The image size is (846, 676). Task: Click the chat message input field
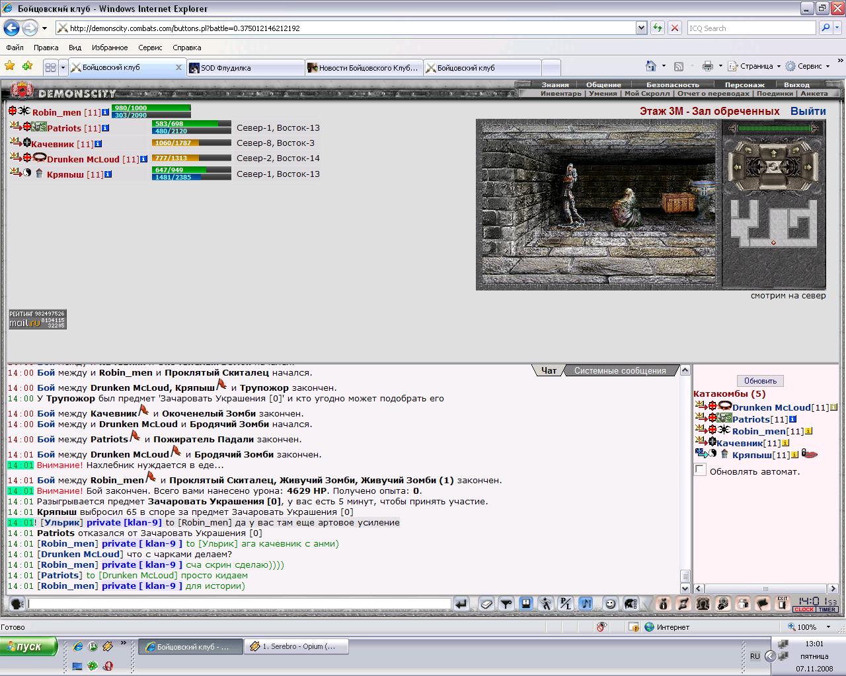(x=239, y=603)
